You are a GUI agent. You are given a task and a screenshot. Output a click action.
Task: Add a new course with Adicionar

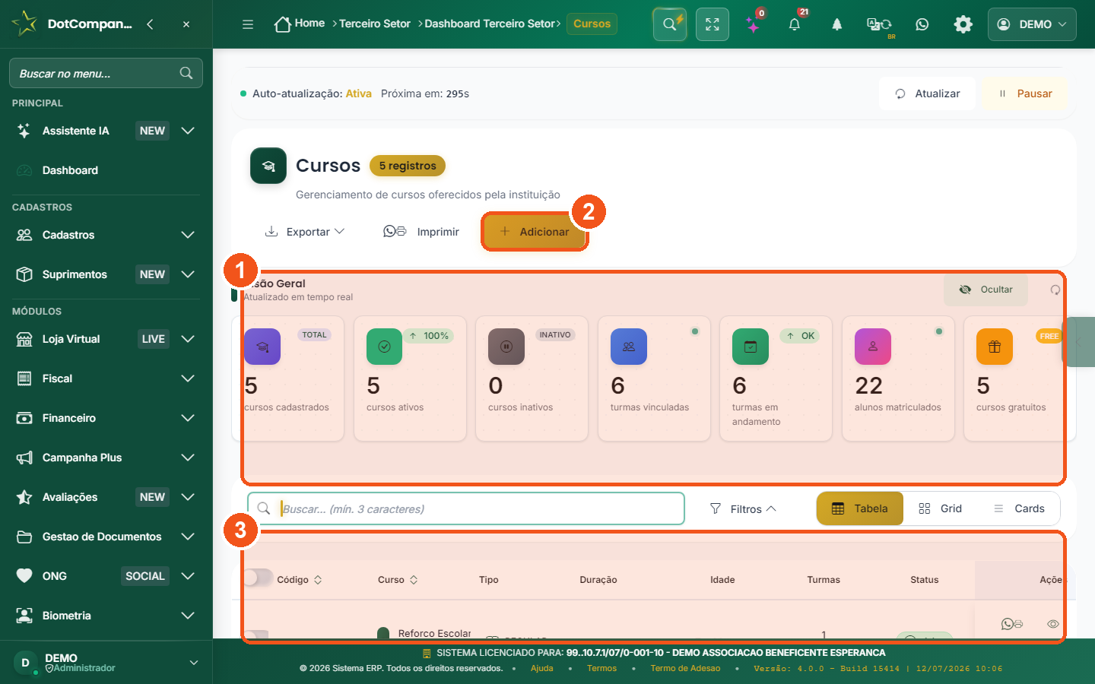click(x=535, y=232)
